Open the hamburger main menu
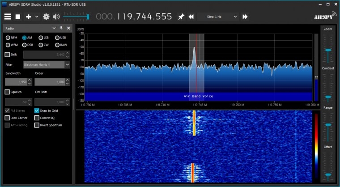Screen dimensions: 340x187 (8, 17)
